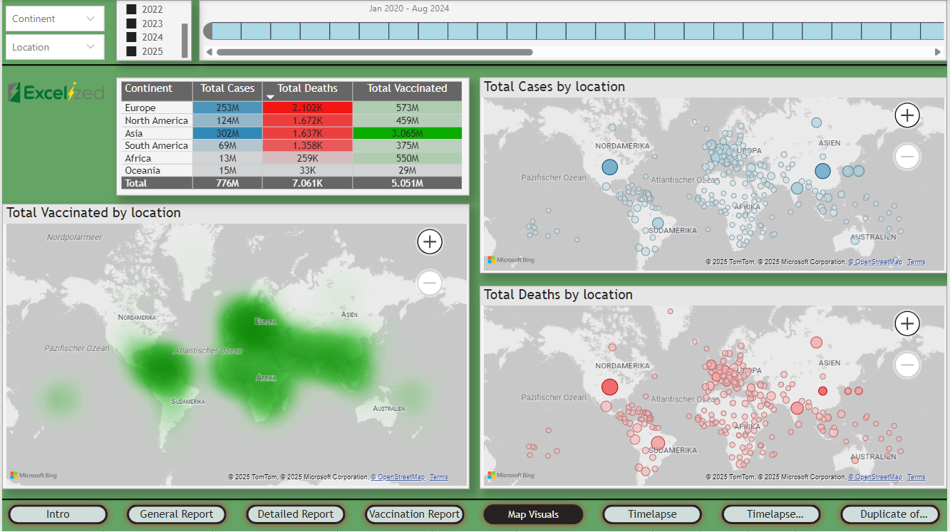
Task: Select the North America table row
Action: pyautogui.click(x=291, y=120)
